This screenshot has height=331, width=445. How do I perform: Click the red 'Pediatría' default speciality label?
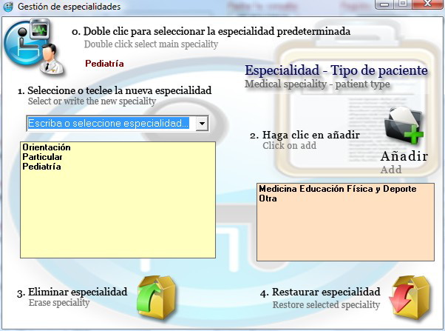104,64
